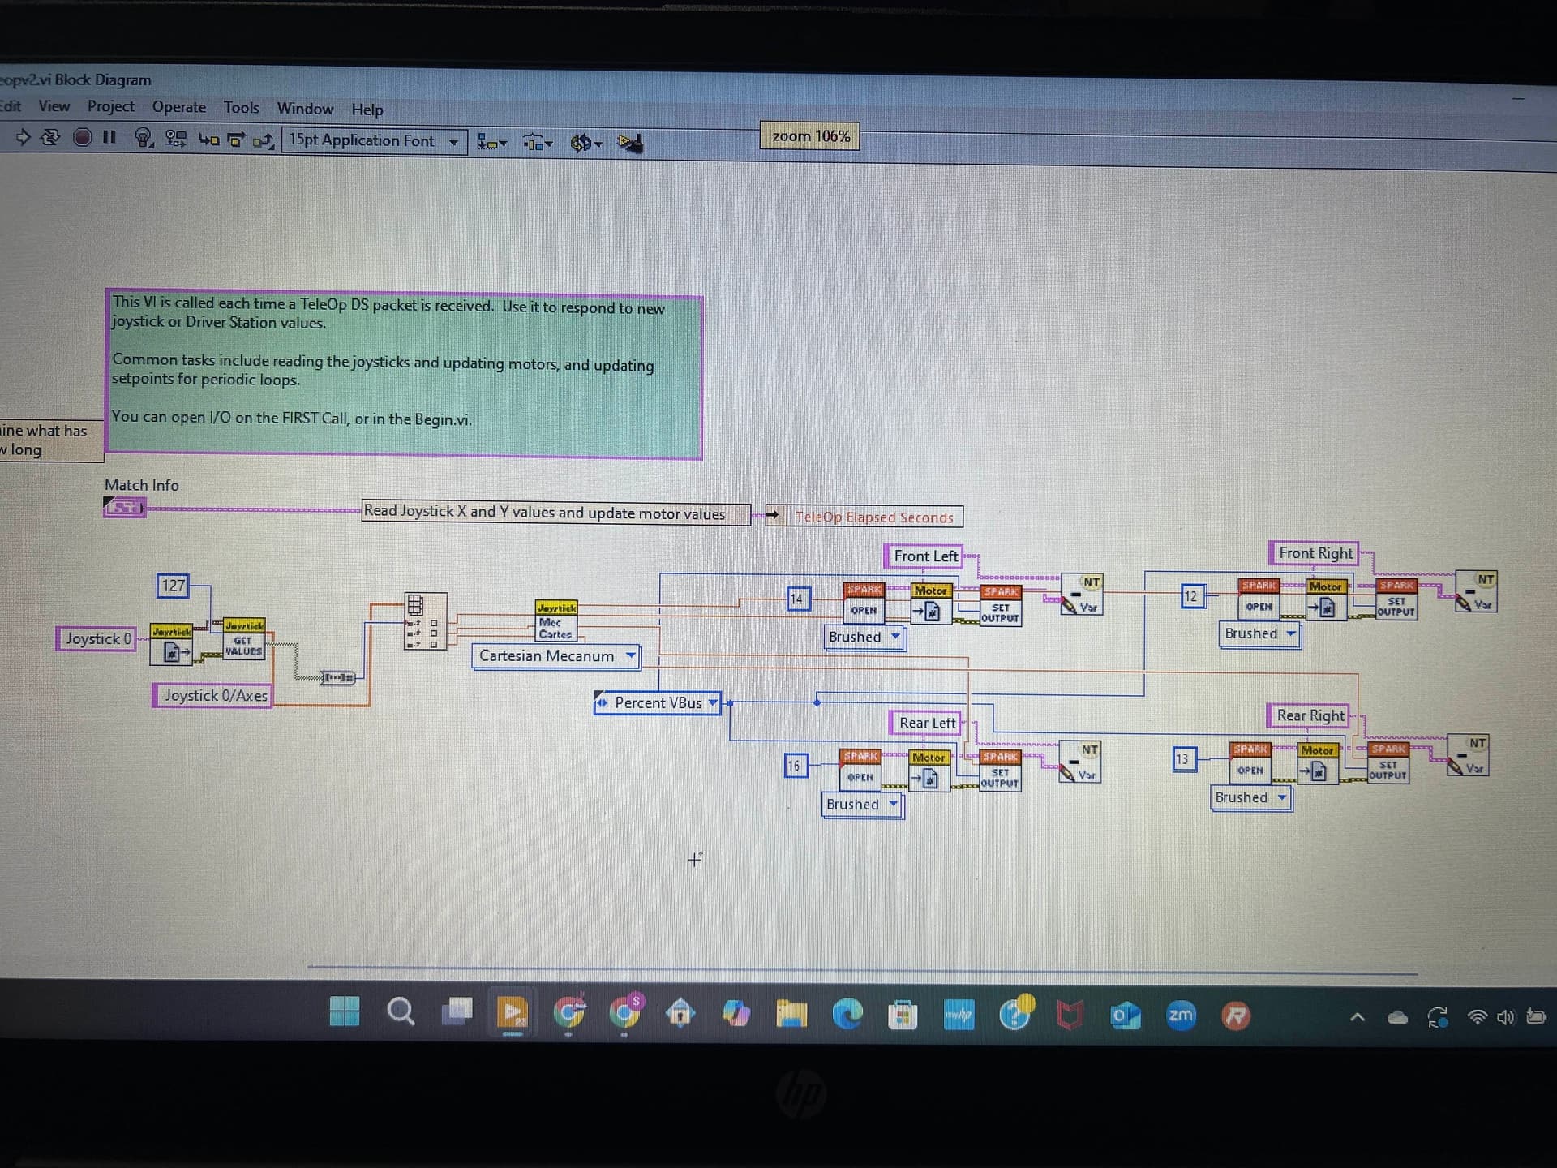Open the Tools menu
Image resolution: width=1557 pixels, height=1168 pixels.
(x=241, y=107)
